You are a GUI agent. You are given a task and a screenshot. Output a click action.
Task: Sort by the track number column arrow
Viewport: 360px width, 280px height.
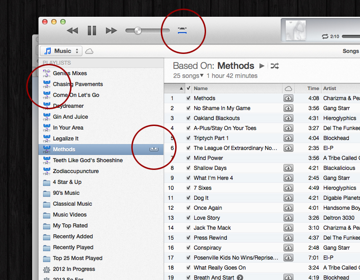(181, 88)
